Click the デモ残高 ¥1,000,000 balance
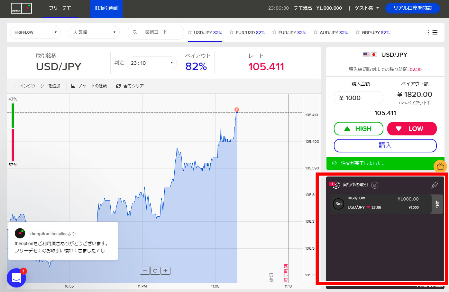Screen dimensions: 449x292 coord(318,8)
